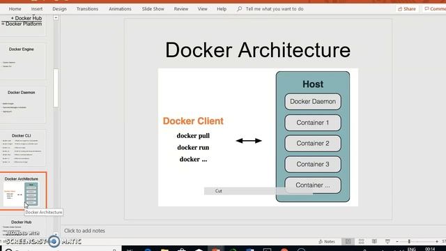
Task: Click the Tell me what you want field
Action: (x=275, y=9)
